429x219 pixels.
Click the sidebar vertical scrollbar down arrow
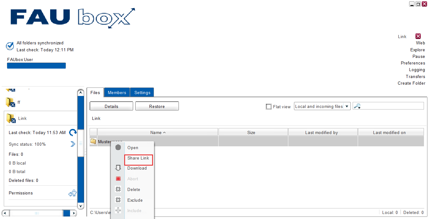[81, 206]
